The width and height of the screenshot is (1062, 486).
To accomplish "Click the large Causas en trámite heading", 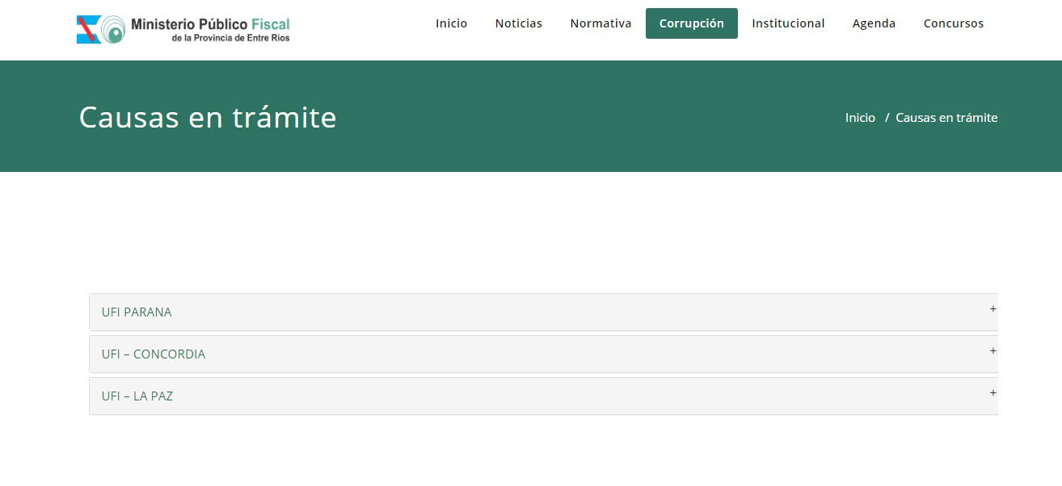I will (x=208, y=118).
